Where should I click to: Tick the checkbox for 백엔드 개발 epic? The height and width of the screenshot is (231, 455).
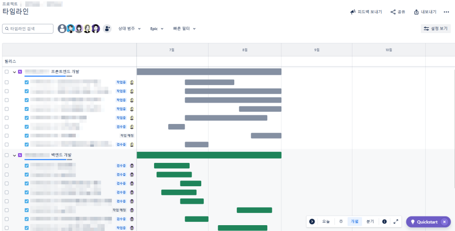[7, 155]
